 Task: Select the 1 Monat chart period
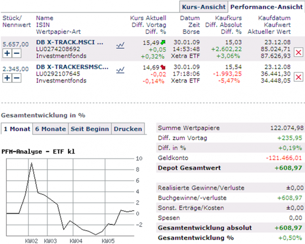[17, 129]
